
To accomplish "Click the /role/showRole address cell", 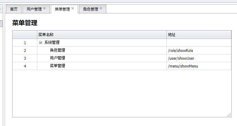I will (x=199, y=50).
